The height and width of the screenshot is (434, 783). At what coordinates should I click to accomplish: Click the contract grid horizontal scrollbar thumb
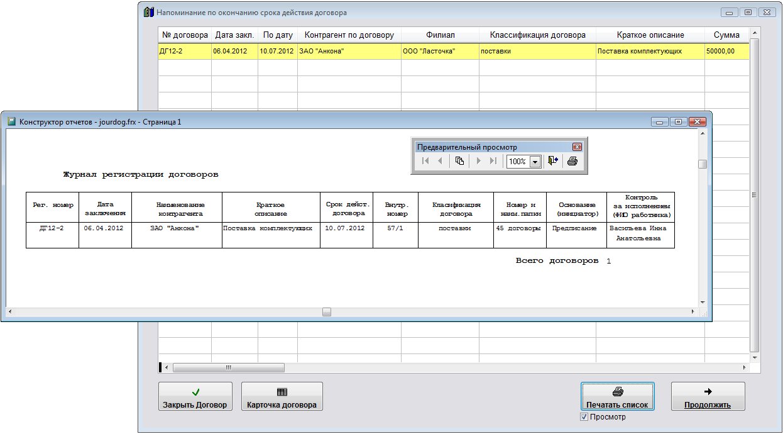[x=228, y=367]
